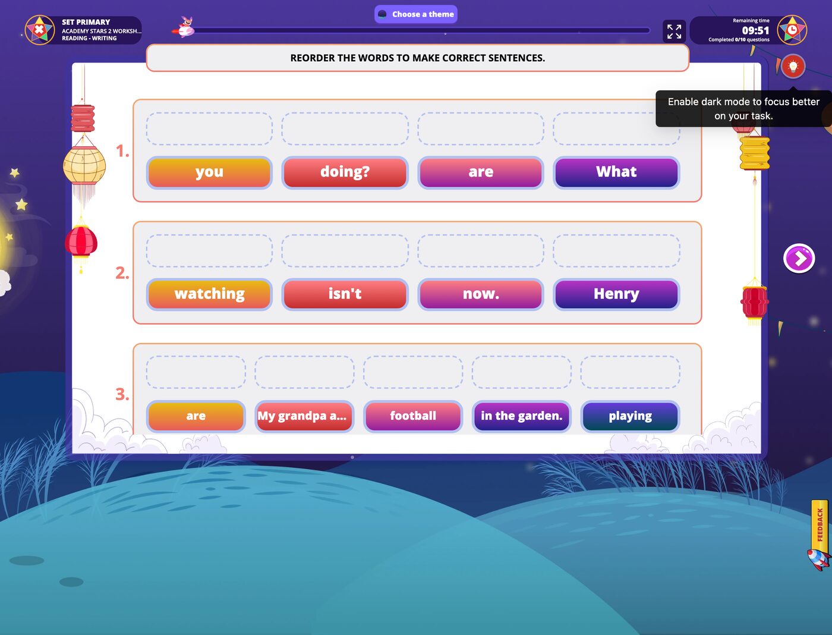Click the first empty slot of sentence 2
Image resolution: width=832 pixels, height=635 pixels.
click(209, 250)
